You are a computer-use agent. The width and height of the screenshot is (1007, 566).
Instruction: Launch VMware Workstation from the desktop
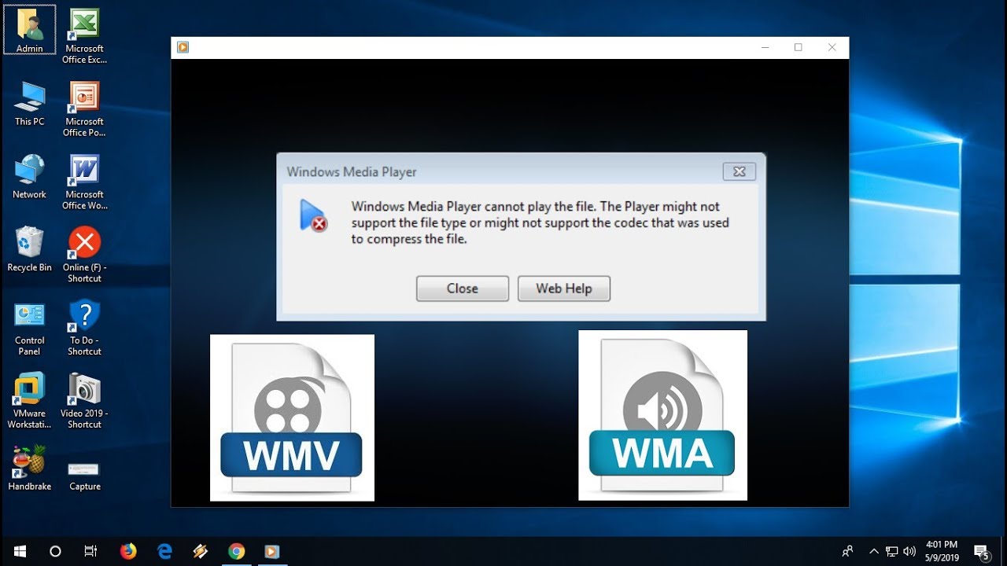pyautogui.click(x=30, y=401)
